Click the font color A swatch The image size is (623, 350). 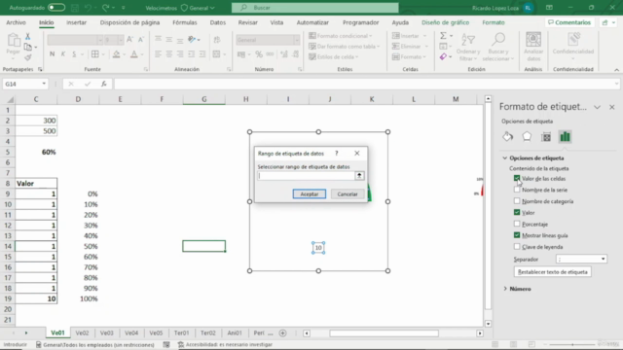(x=134, y=54)
